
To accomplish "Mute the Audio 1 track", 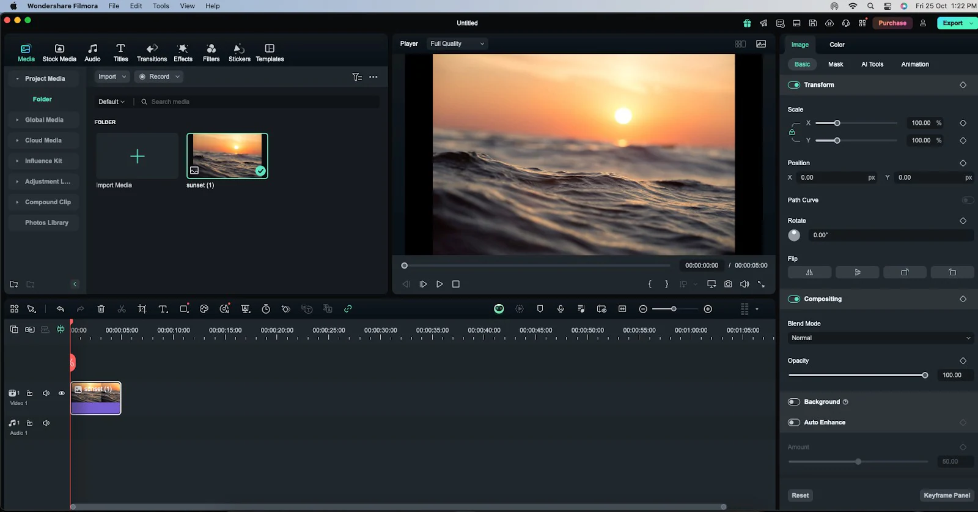I will pyautogui.click(x=46, y=423).
